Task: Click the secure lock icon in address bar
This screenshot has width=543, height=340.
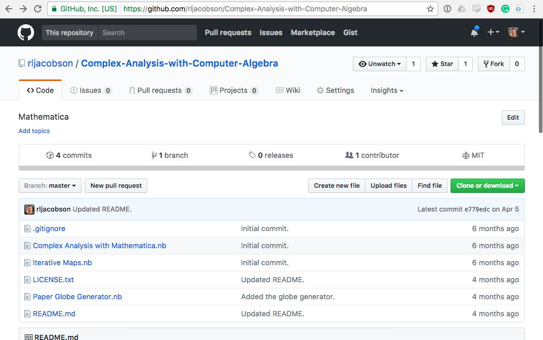Action: click(54, 9)
